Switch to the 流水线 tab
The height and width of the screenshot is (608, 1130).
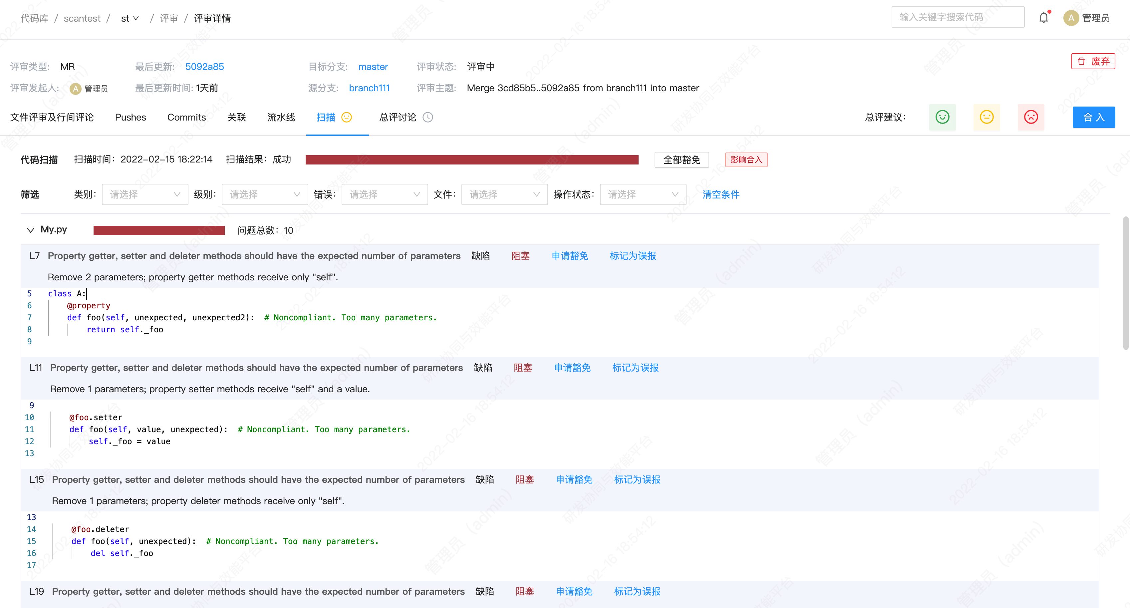(281, 117)
